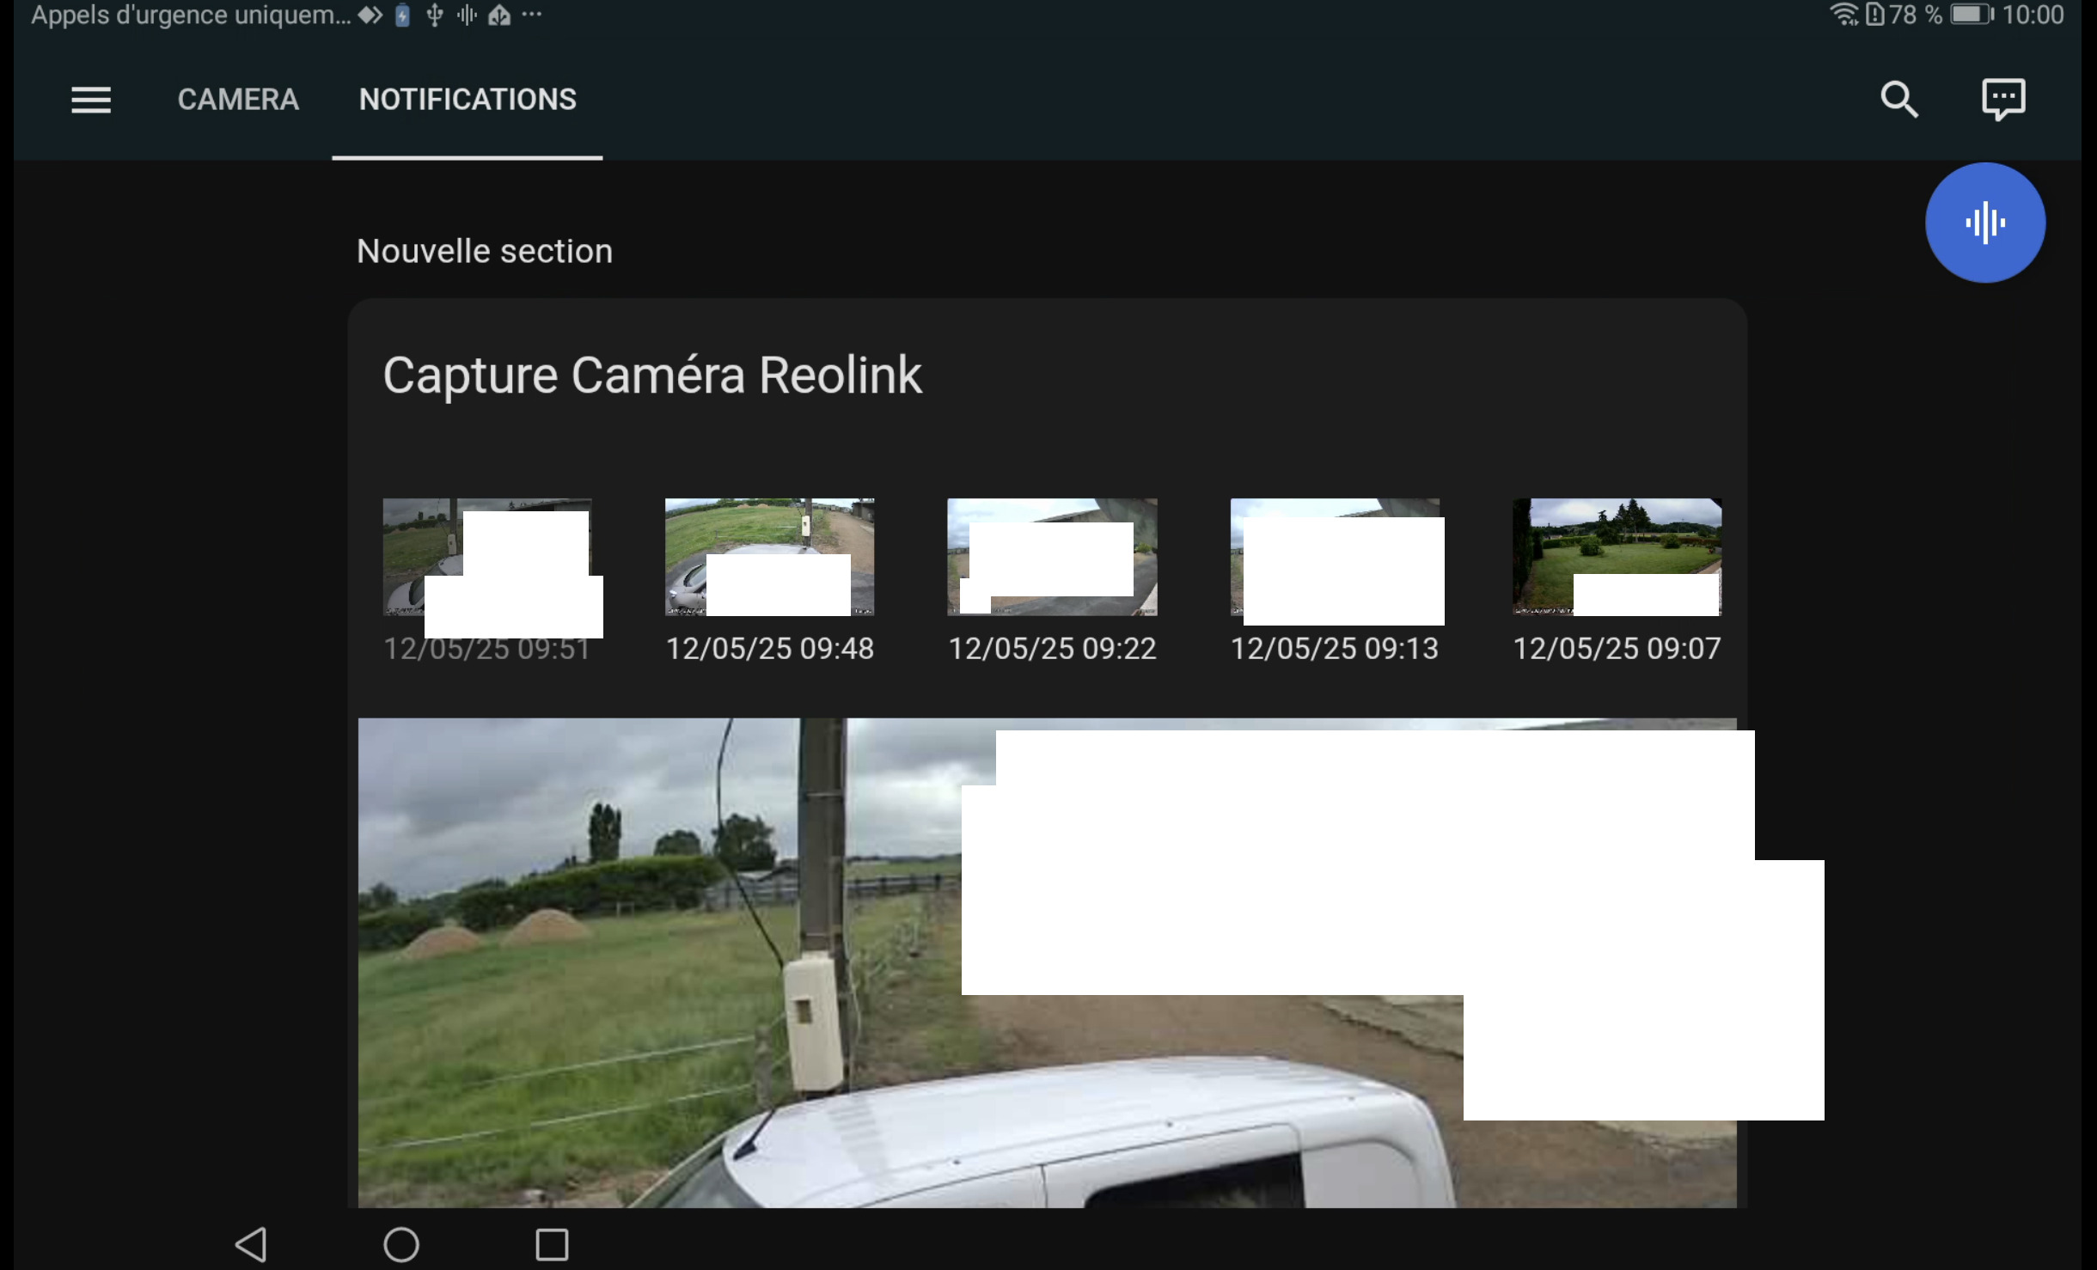
Task: Click the 'Nouvelle section' heading
Action: click(x=485, y=252)
